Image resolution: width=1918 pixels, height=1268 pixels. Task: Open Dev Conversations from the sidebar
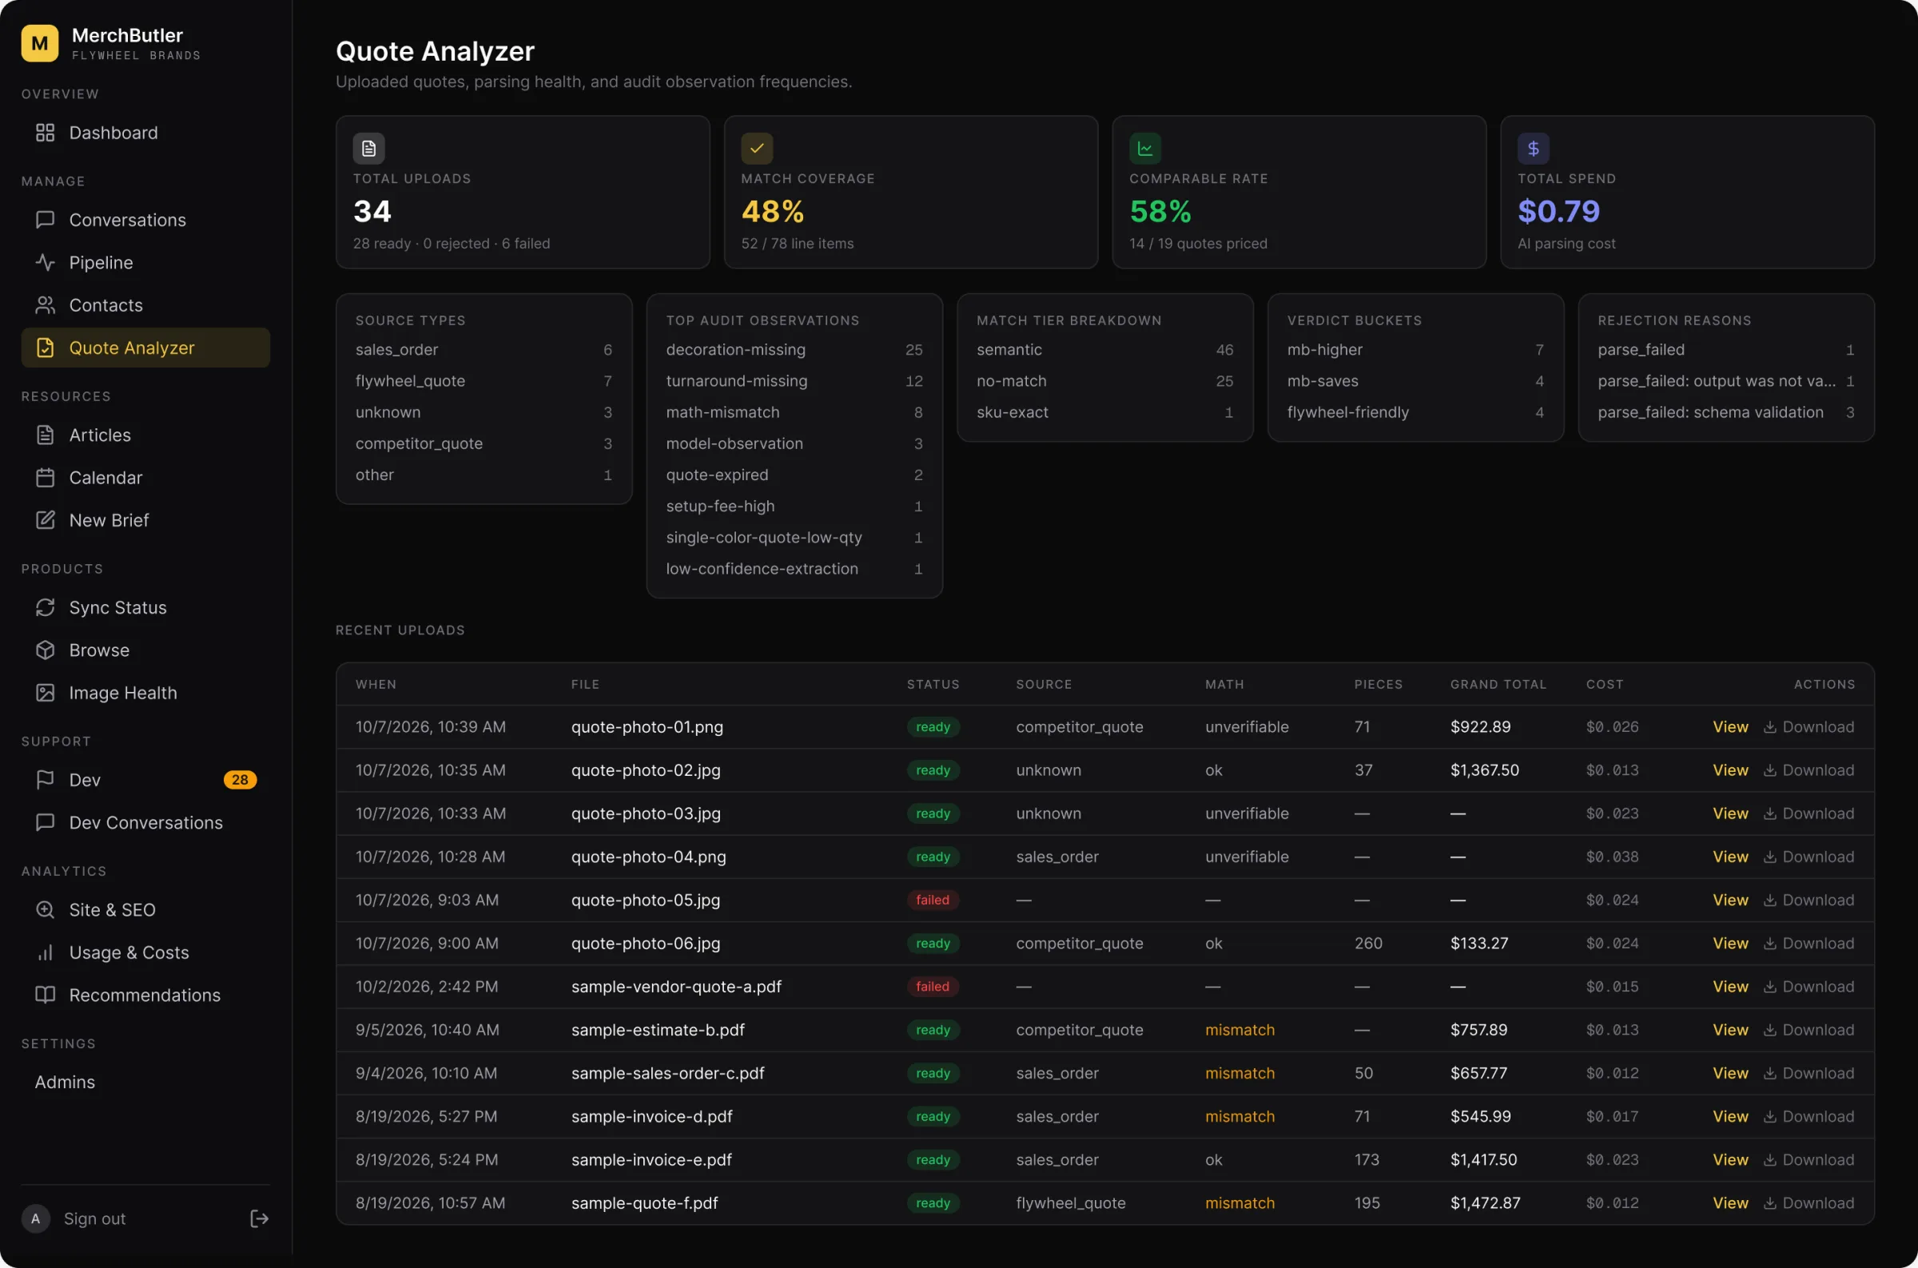[x=145, y=822]
